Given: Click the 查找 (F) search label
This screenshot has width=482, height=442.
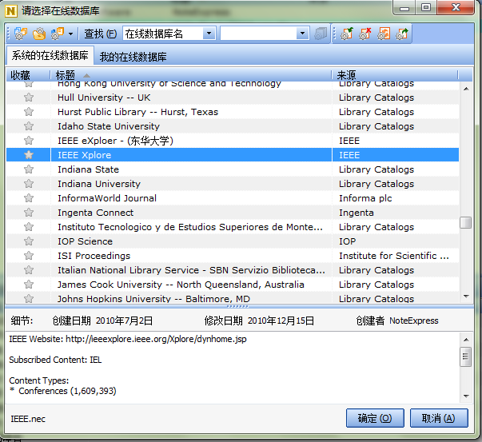Looking at the screenshot, I should [101, 34].
